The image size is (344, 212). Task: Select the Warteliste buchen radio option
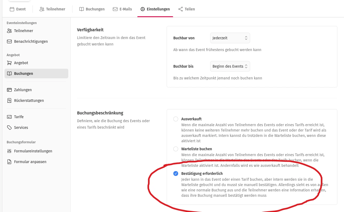coord(176,149)
